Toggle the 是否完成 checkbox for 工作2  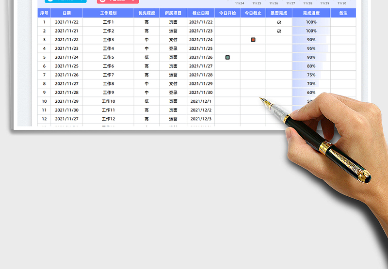click(x=279, y=31)
